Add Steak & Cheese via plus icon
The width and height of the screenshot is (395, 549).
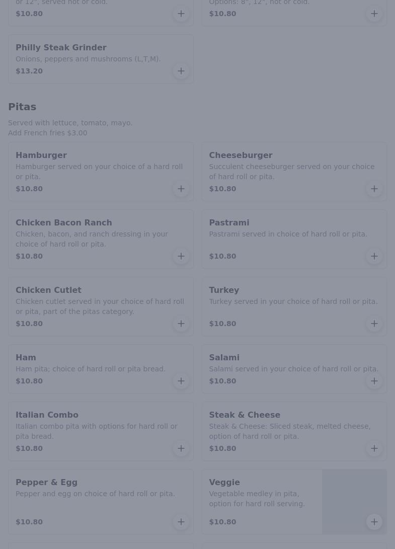374,448
